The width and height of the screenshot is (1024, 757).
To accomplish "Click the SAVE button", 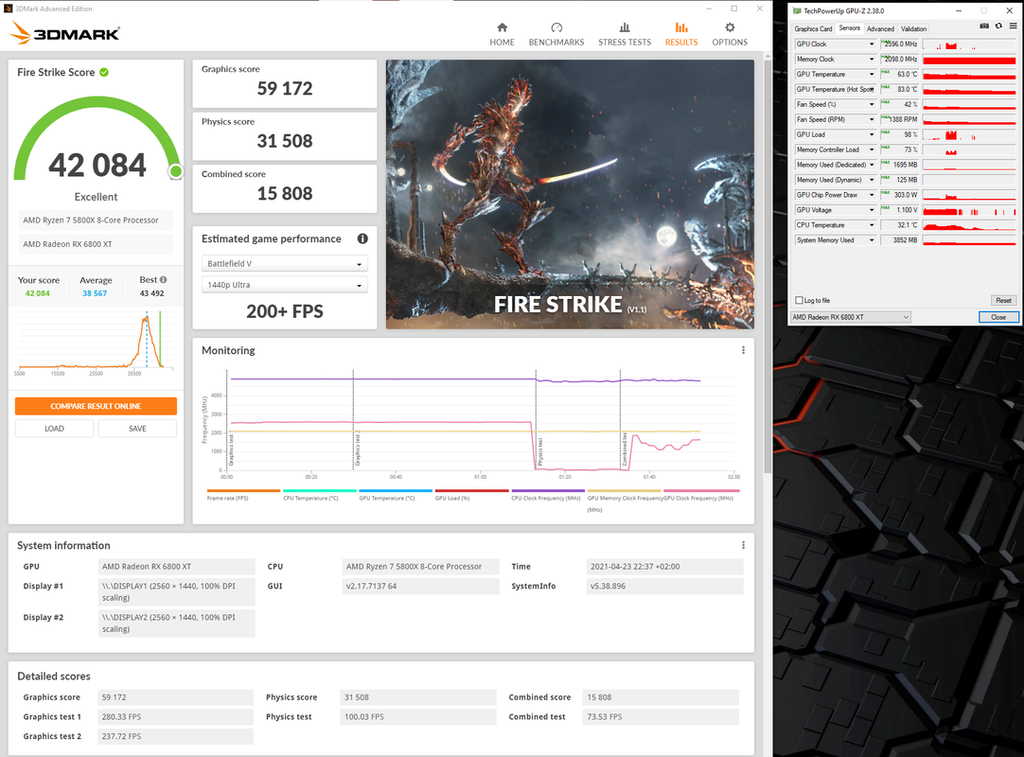I will (x=137, y=429).
